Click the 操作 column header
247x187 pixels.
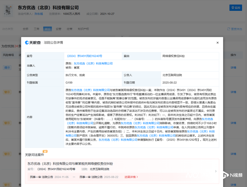pos(233,55)
